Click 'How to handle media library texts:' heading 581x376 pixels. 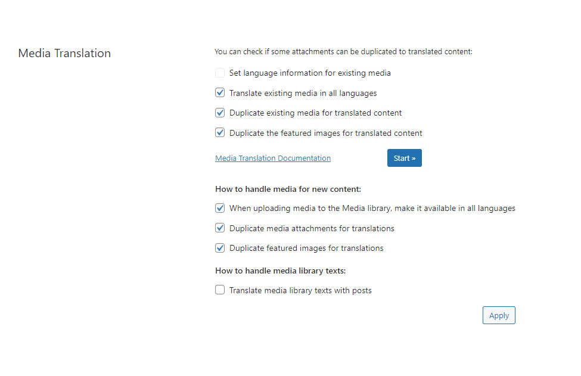280,271
